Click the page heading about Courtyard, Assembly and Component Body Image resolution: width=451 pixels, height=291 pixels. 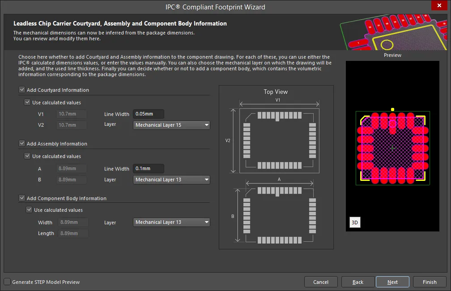click(x=120, y=24)
